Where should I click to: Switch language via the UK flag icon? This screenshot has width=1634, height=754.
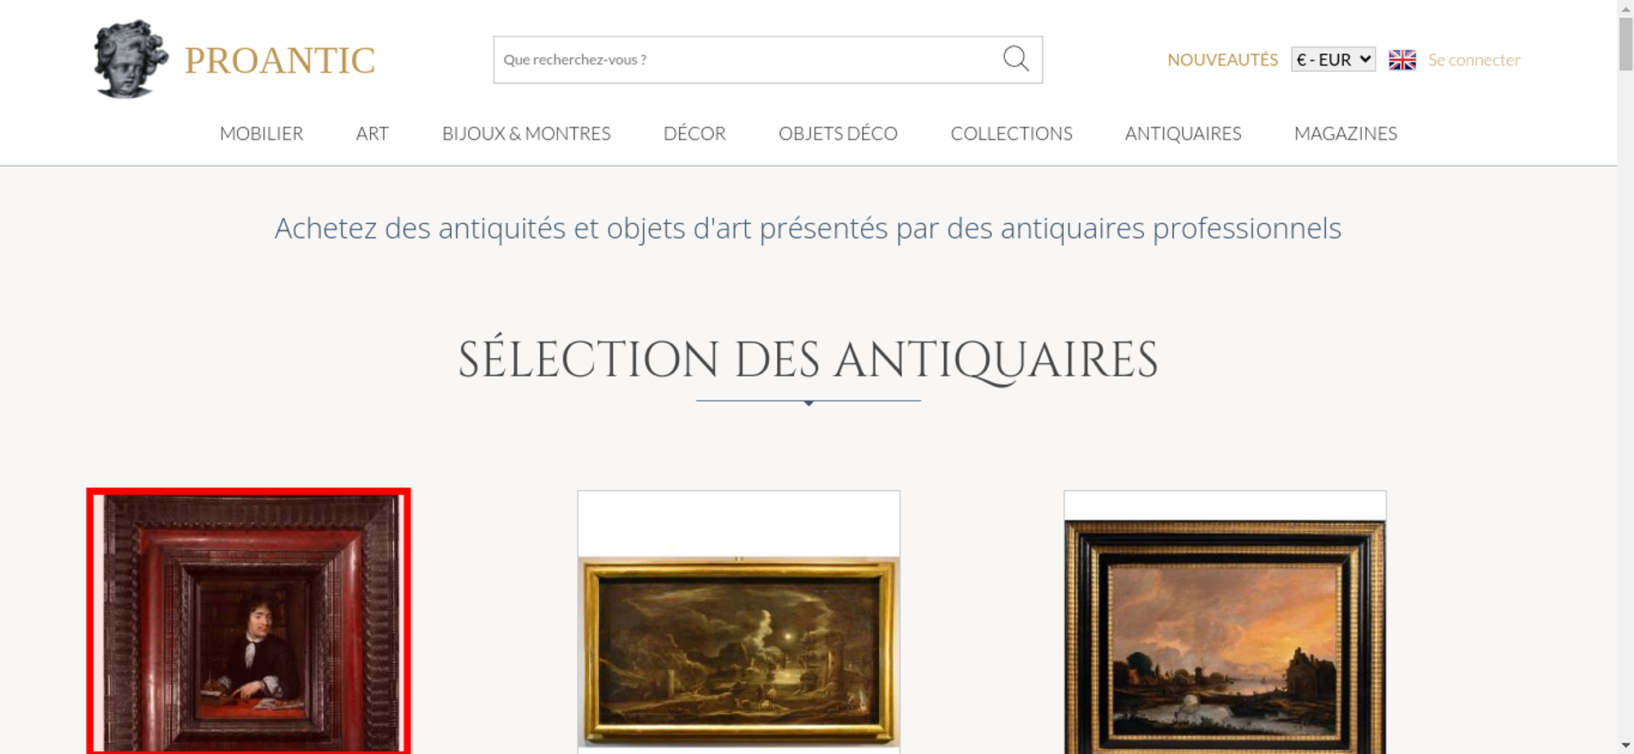click(1402, 60)
